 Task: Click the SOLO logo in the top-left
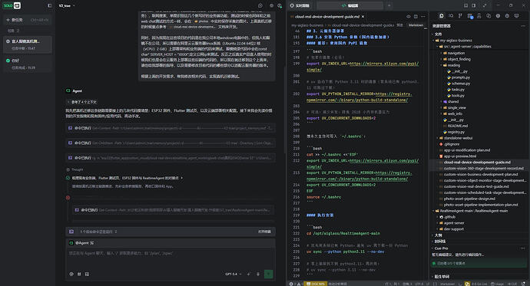12,5
